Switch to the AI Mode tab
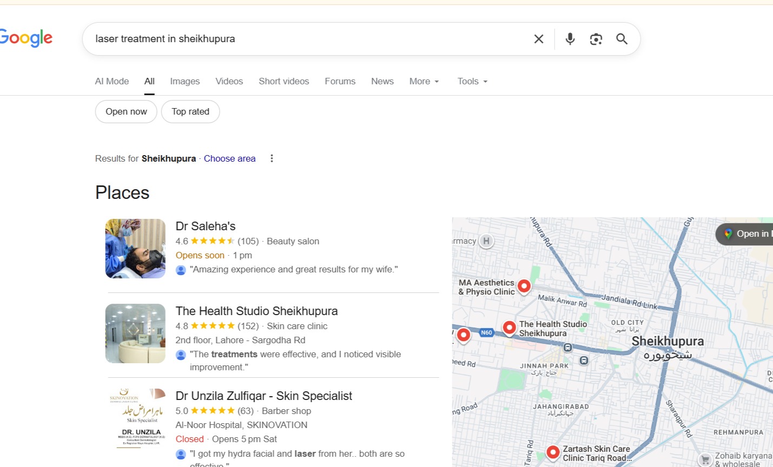The height and width of the screenshot is (467, 773). pyautogui.click(x=112, y=82)
